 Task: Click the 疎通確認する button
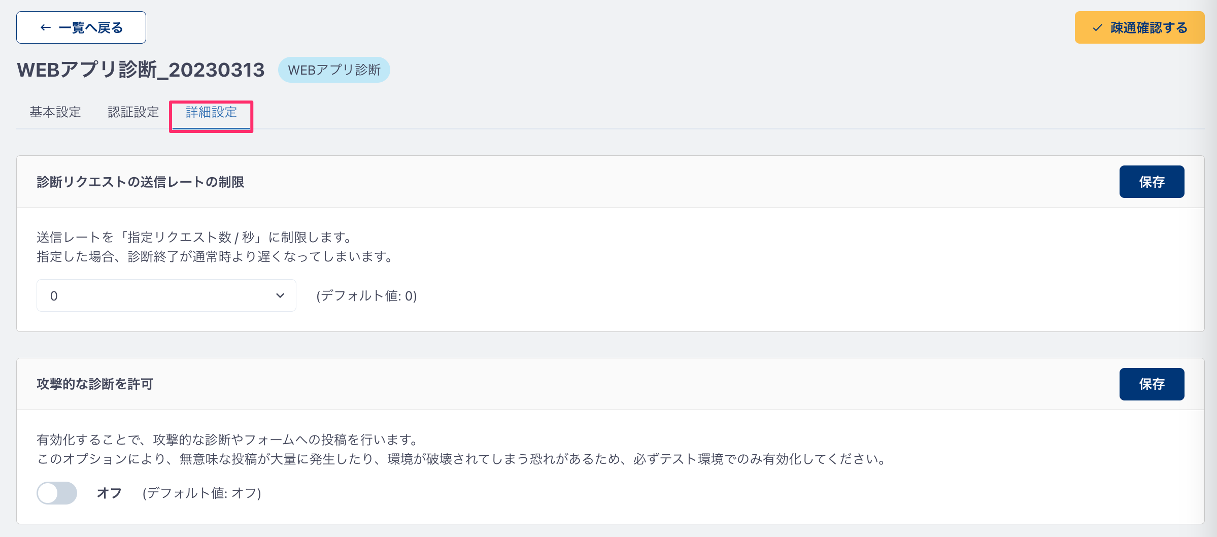click(1139, 27)
